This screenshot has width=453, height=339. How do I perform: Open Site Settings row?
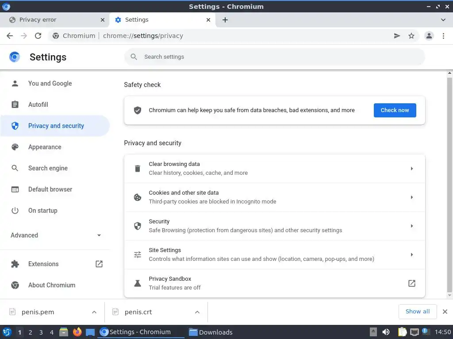click(274, 255)
